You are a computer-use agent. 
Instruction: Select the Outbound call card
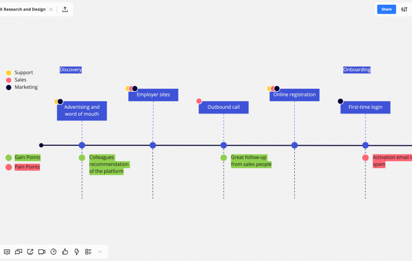coord(224,108)
